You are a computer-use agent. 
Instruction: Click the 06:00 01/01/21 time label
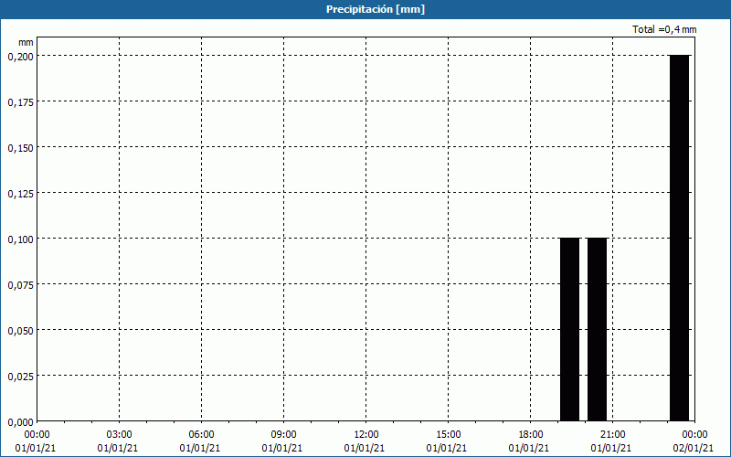point(201,441)
